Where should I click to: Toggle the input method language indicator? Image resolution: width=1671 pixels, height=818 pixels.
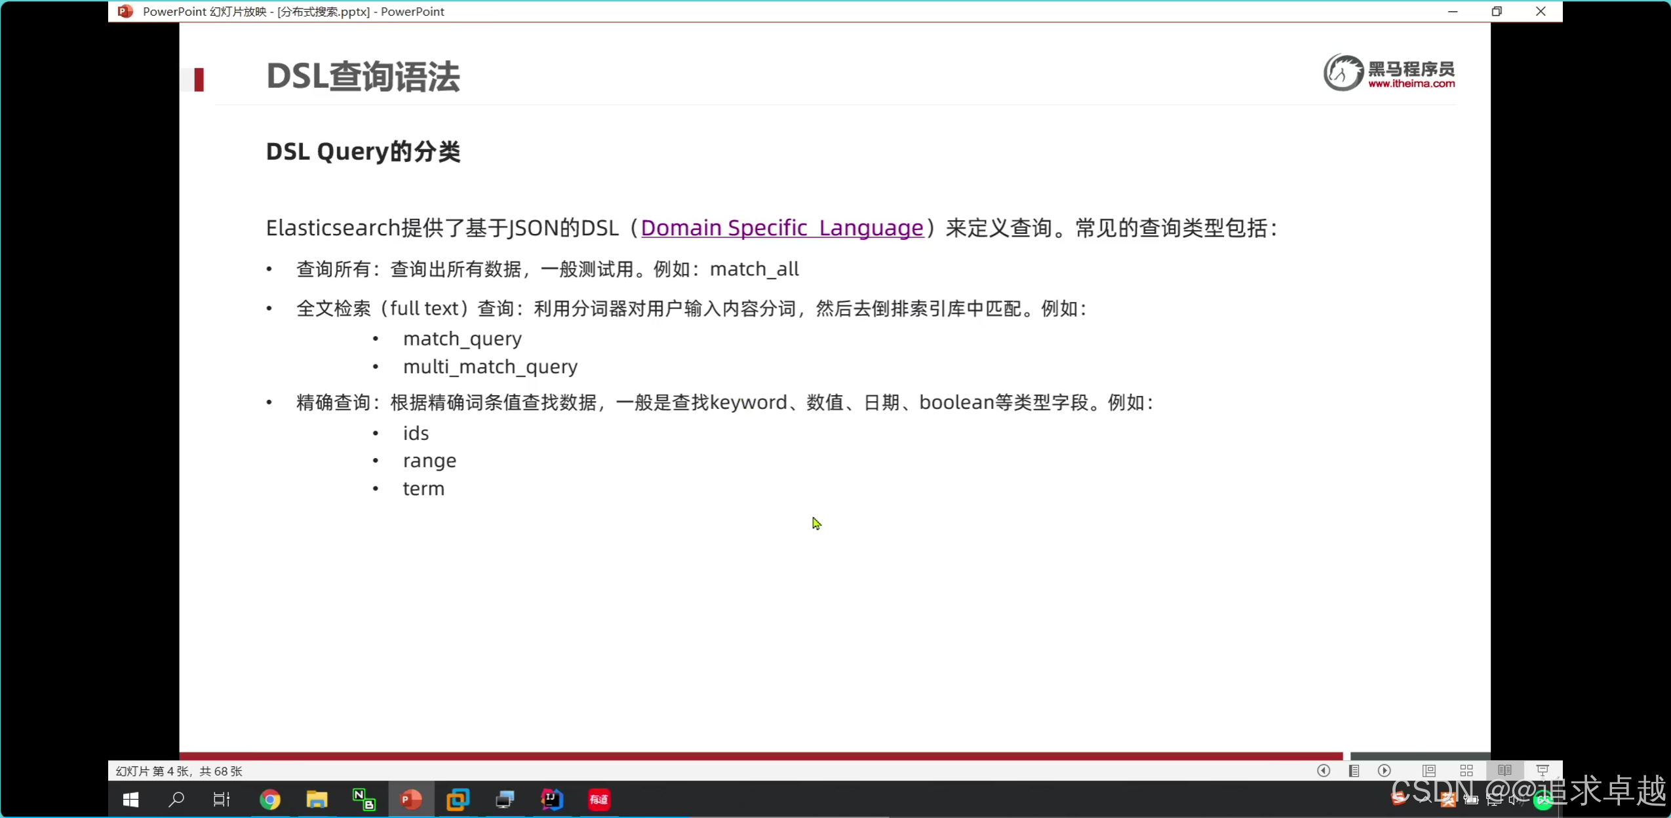(1447, 800)
